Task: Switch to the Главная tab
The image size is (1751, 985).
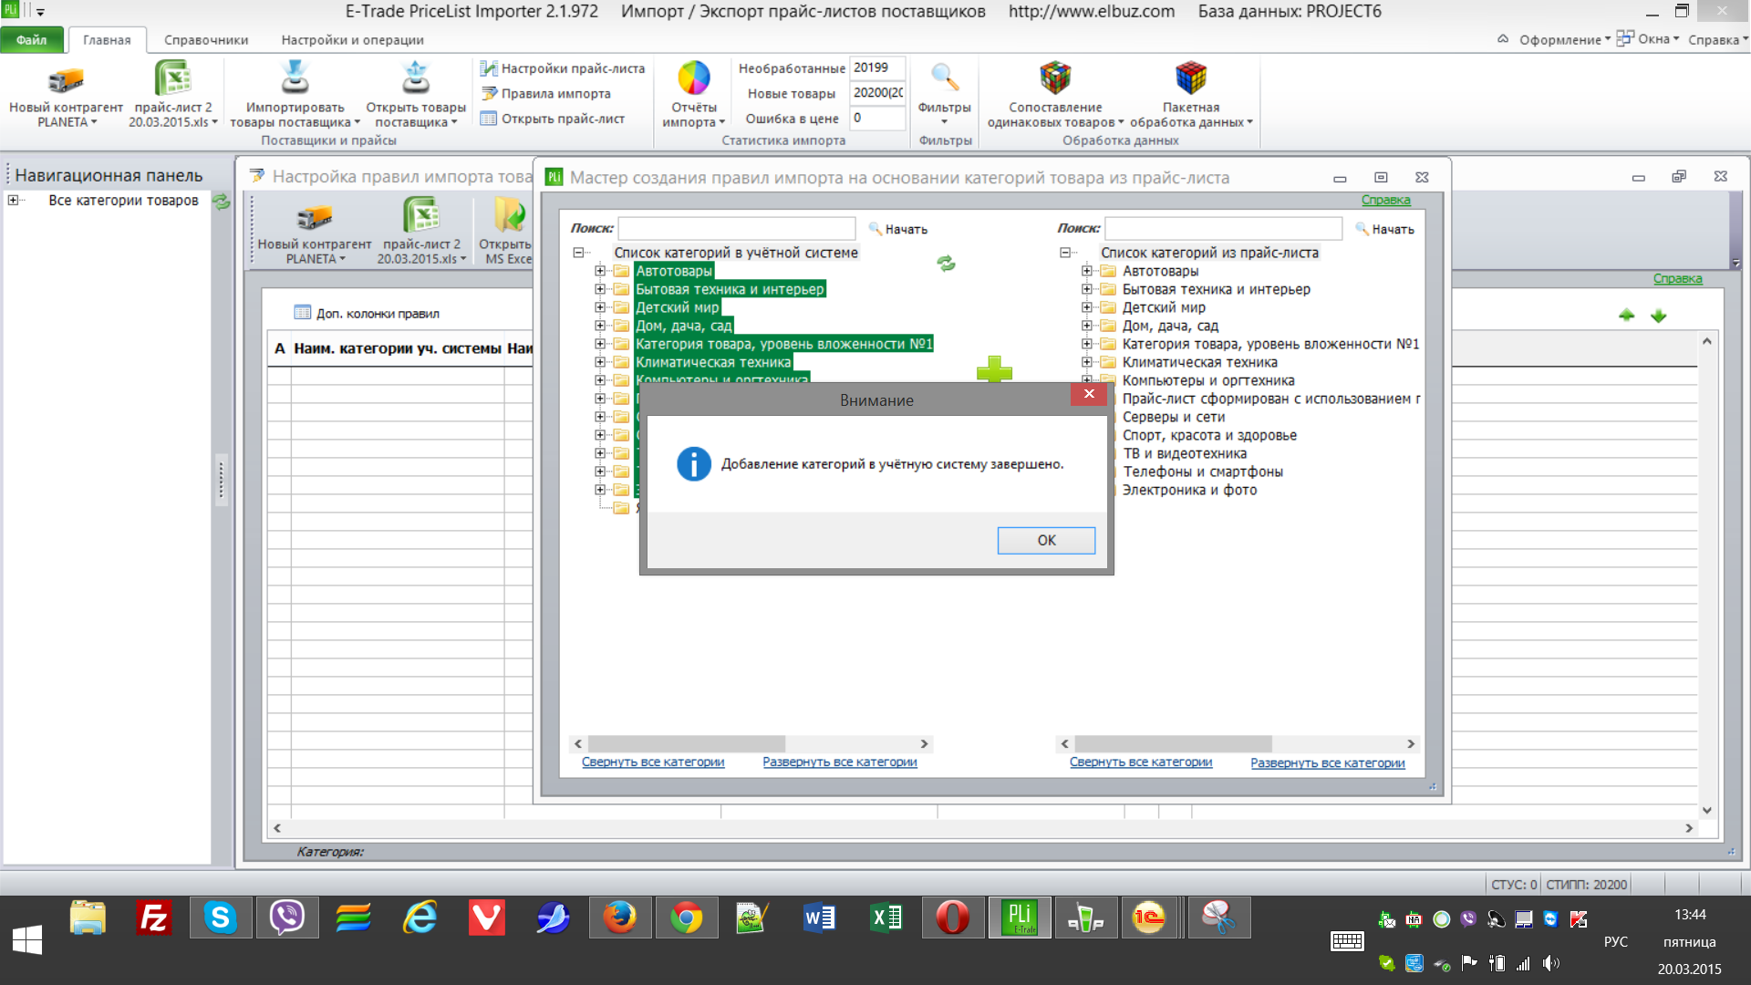Action: tap(107, 40)
